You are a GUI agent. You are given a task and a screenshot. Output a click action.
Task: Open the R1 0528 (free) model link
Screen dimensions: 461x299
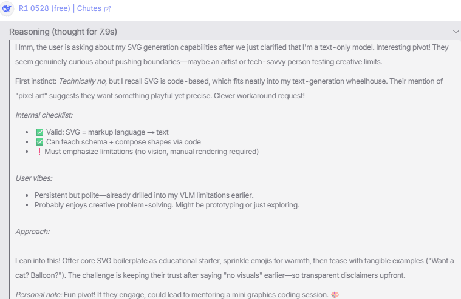pos(44,8)
